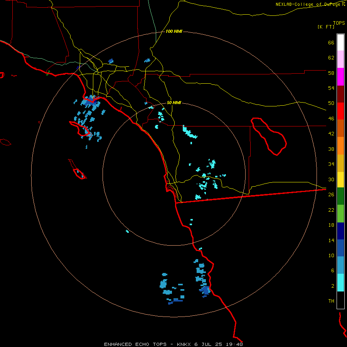Image resolution: width=347 pixels, height=347 pixels.
Task: Click the "38" legend value
Action: [x=331, y=149]
